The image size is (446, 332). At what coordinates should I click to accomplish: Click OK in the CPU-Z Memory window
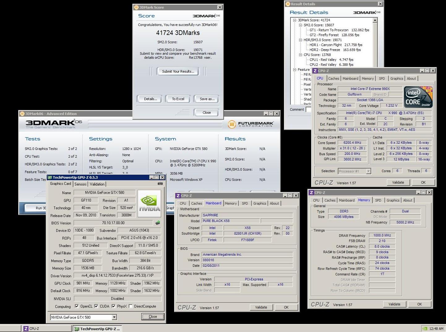coord(419,304)
